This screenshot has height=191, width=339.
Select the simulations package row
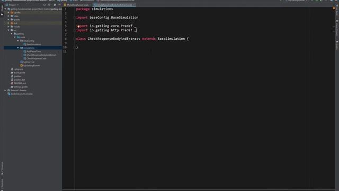click(33, 48)
